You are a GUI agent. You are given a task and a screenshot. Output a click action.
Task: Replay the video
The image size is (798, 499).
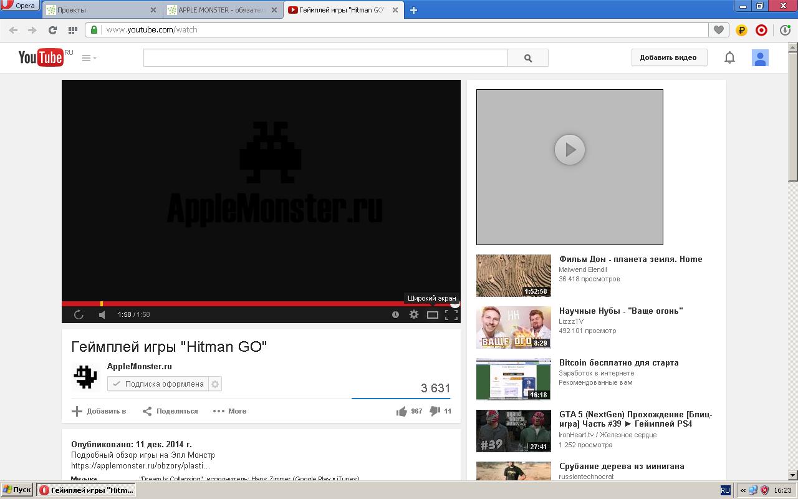pos(79,315)
